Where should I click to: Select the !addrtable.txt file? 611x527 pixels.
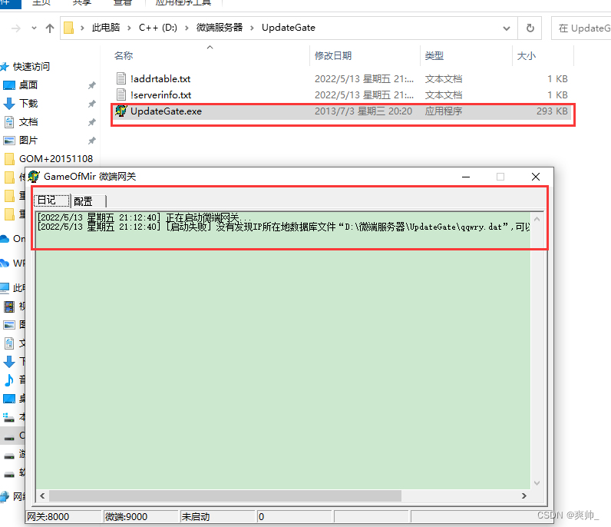(342, 79)
